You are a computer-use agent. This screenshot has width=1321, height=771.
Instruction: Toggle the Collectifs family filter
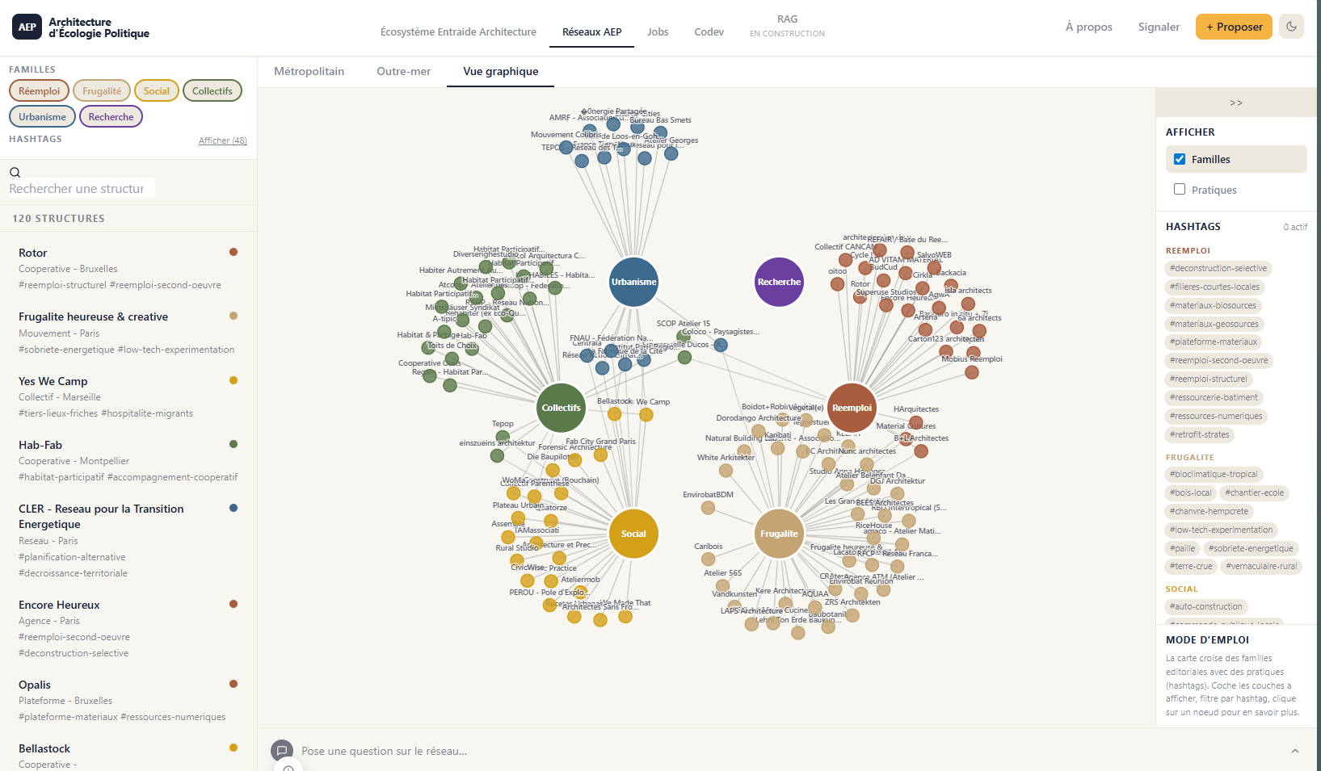tap(212, 91)
